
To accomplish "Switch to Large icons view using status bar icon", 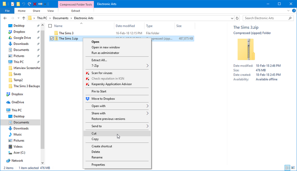I will pyautogui.click(x=293, y=168).
